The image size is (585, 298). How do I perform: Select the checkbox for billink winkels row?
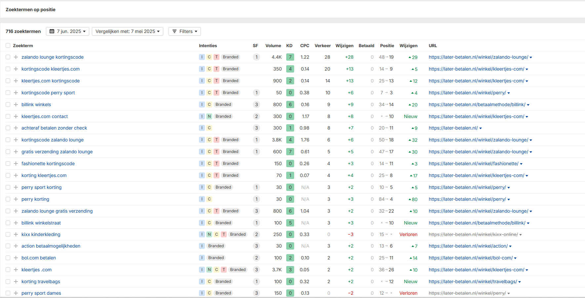coord(8,104)
